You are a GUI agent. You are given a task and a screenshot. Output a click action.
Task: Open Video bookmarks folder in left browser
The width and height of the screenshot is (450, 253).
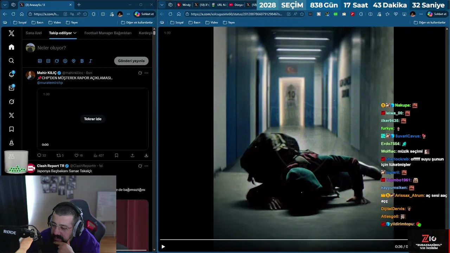(54, 22)
